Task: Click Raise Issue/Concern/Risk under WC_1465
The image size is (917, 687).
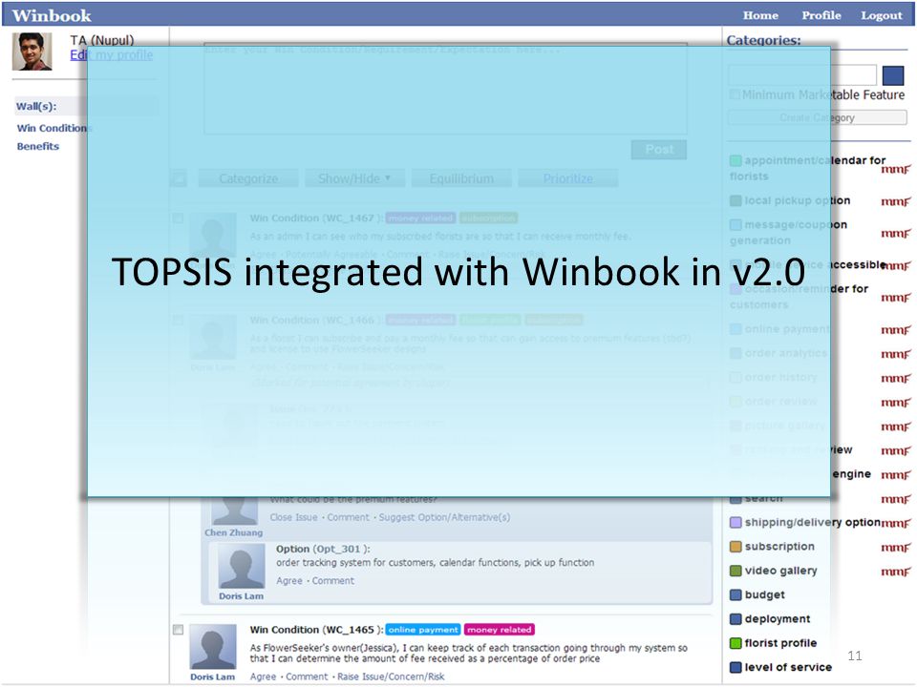Action: click(391, 677)
